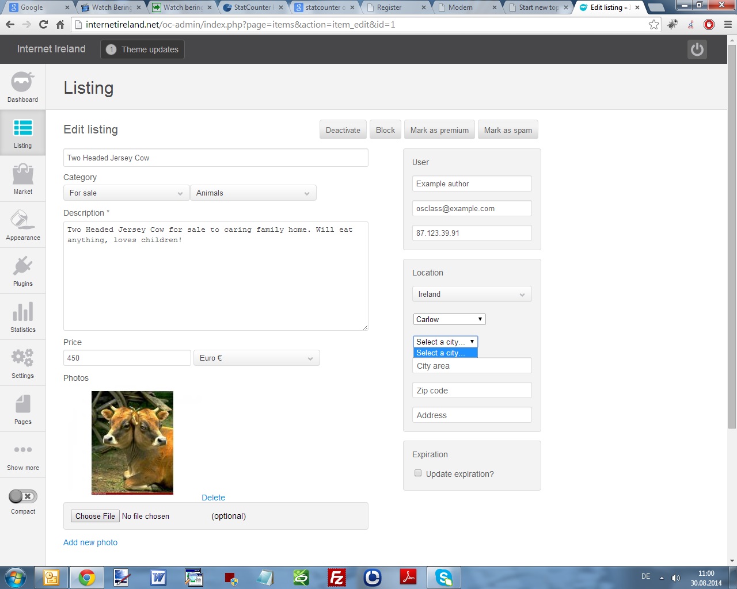Click the browser back arrow
Screen dimensions: 737x589
point(10,25)
